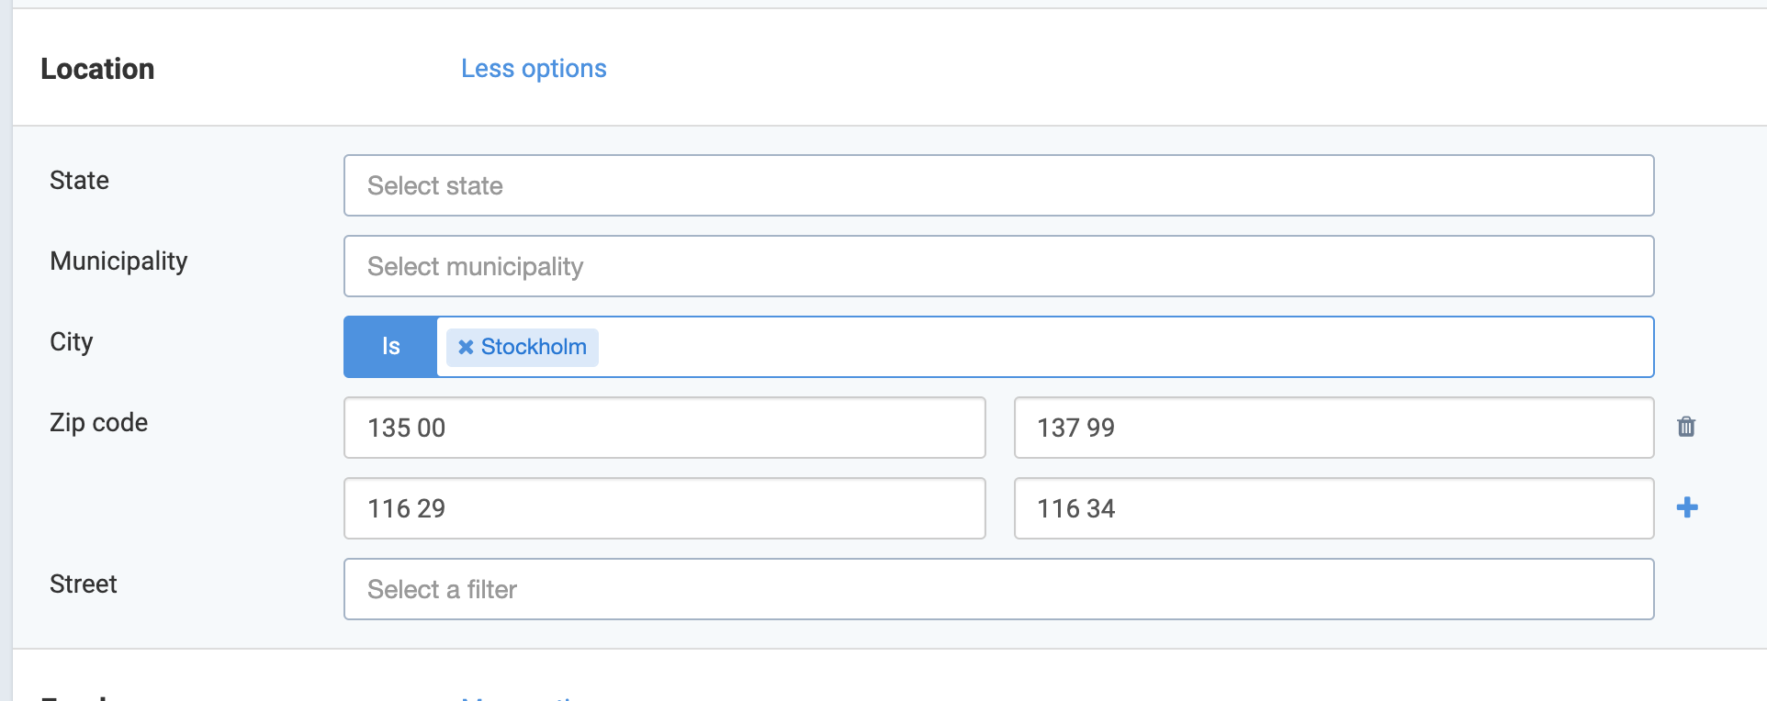1767x701 pixels.
Task: Edit the zip code field containing 116 34
Action: coord(1334,508)
